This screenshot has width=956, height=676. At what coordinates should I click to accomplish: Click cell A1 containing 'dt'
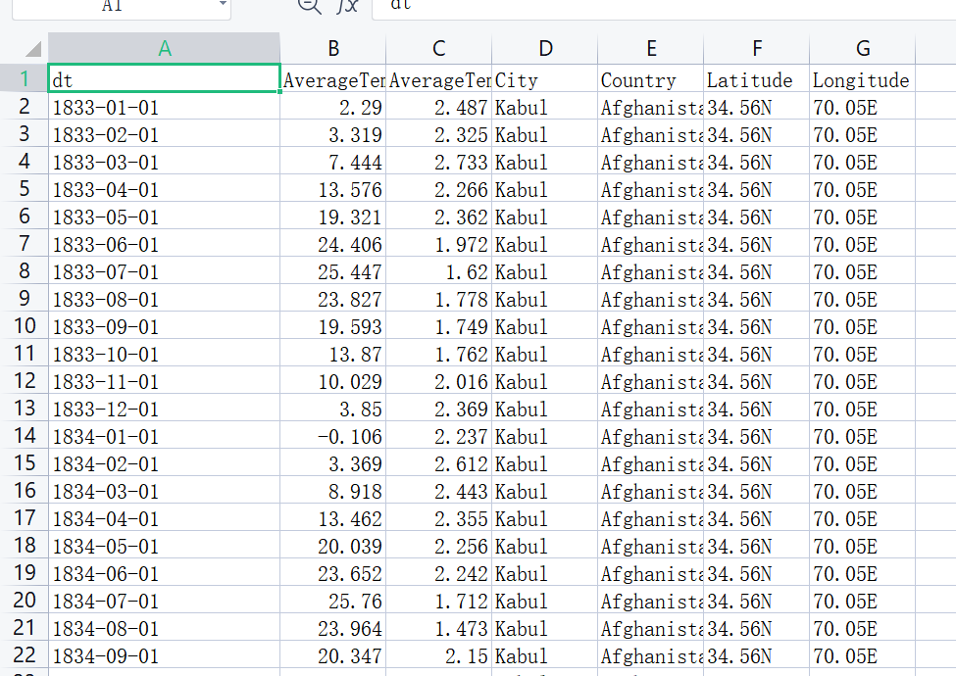(x=164, y=78)
